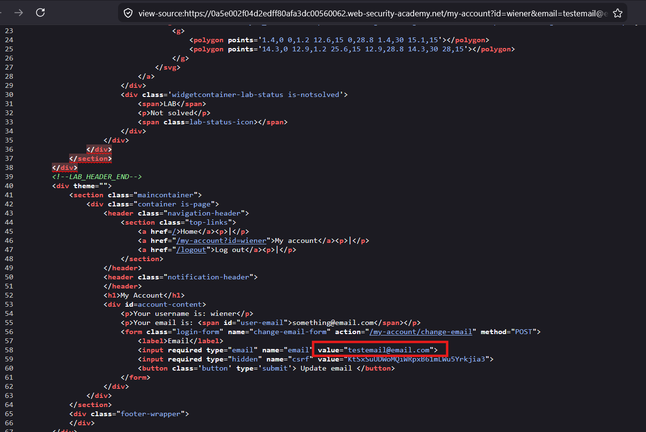The height and width of the screenshot is (432, 646).
Task: Click the browser forward arrow button
Action: tap(19, 12)
